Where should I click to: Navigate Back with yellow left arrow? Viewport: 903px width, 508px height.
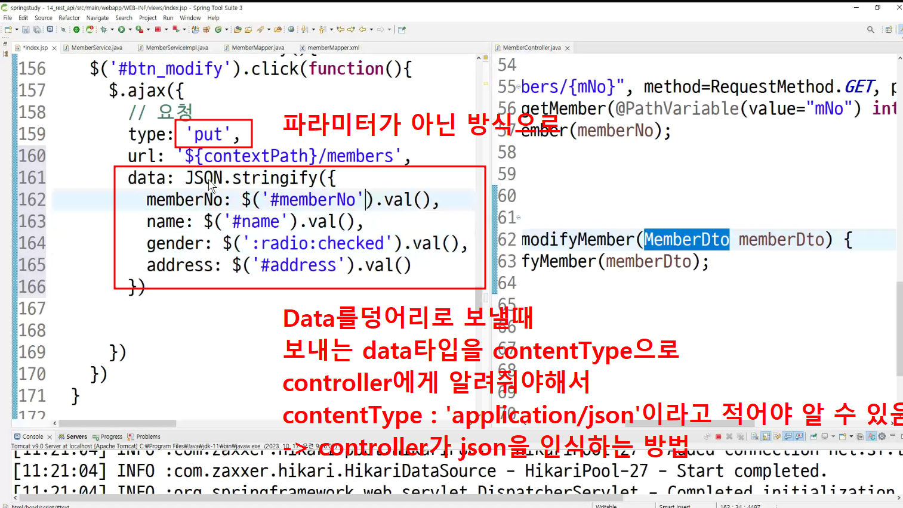(x=362, y=29)
